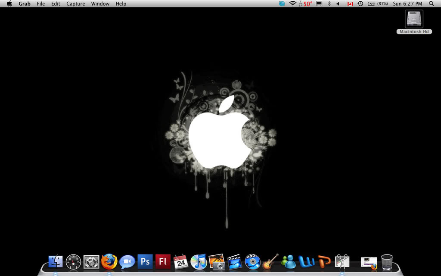This screenshot has width=441, height=276.
Task: Select the Macintosh Hd label text
Action: pos(414,31)
